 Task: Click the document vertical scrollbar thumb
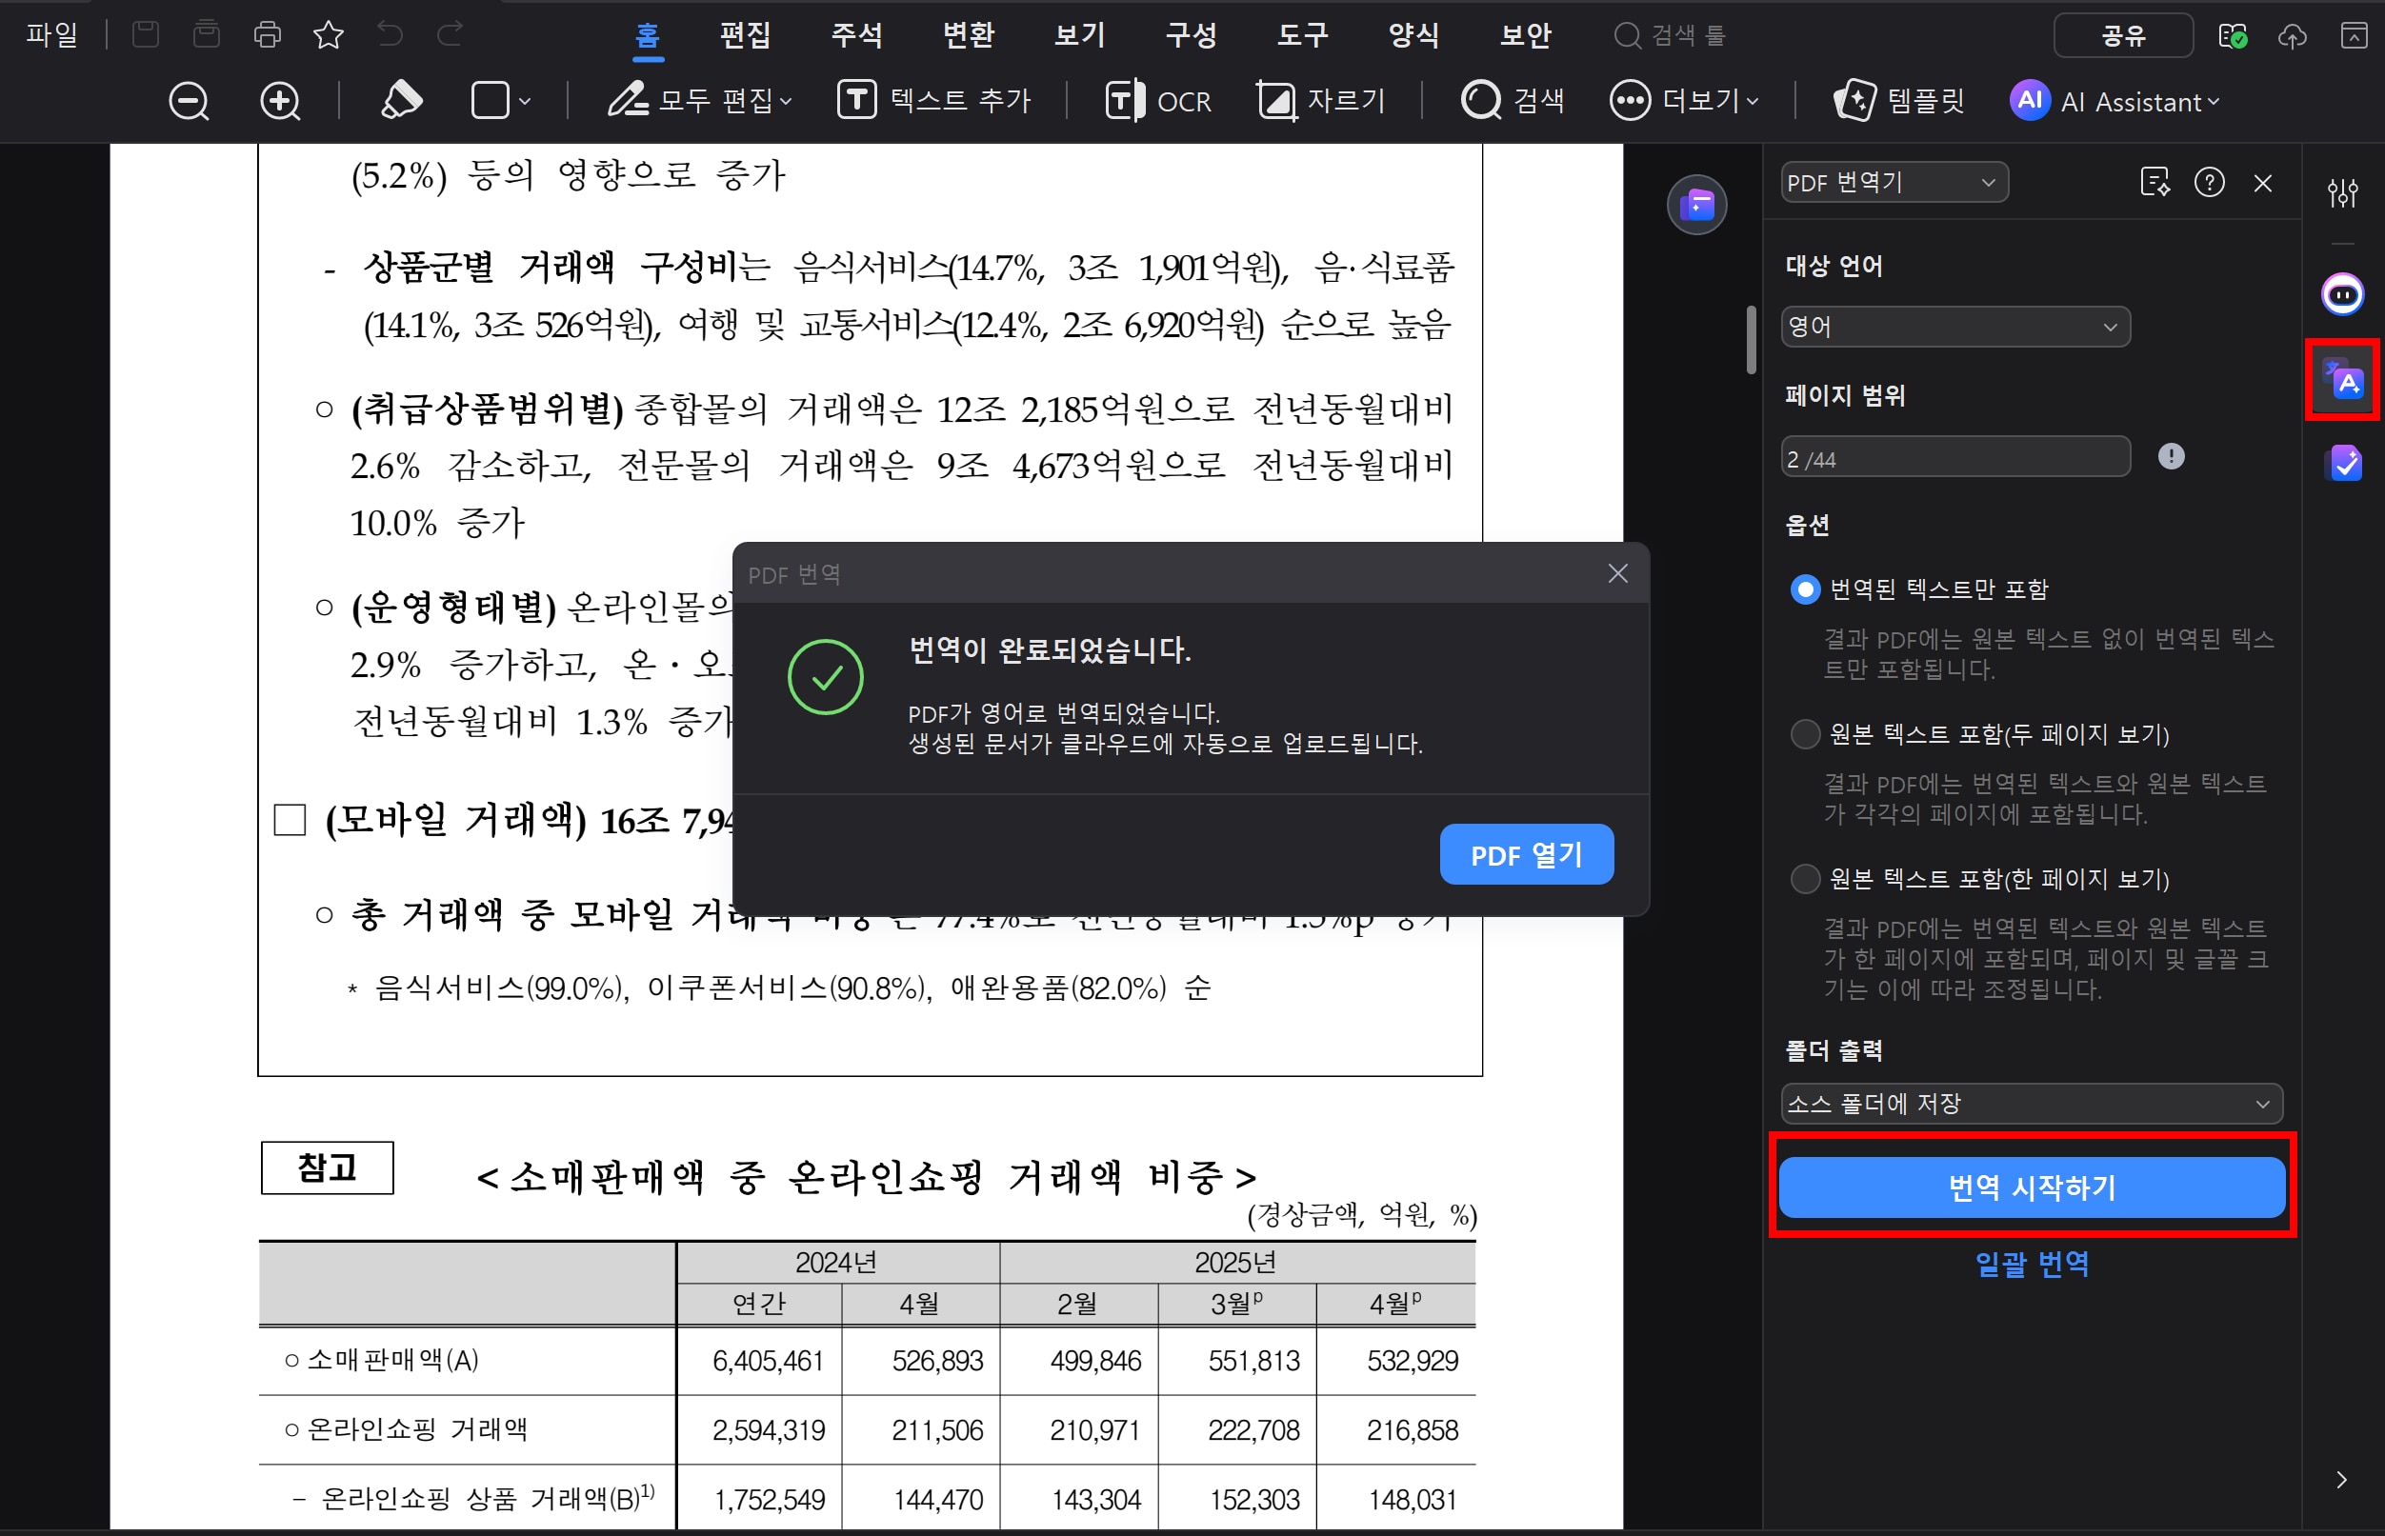[x=1751, y=340]
